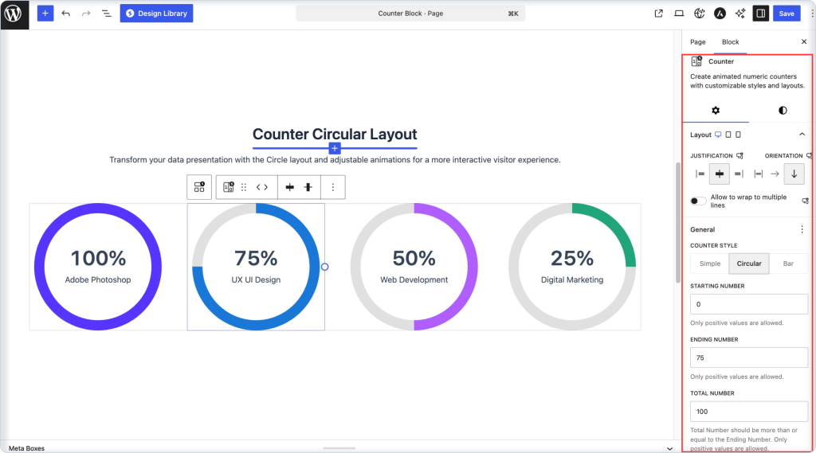Viewport: 816px width, 453px height.
Task: Switch to the Page tab
Action: click(x=698, y=42)
